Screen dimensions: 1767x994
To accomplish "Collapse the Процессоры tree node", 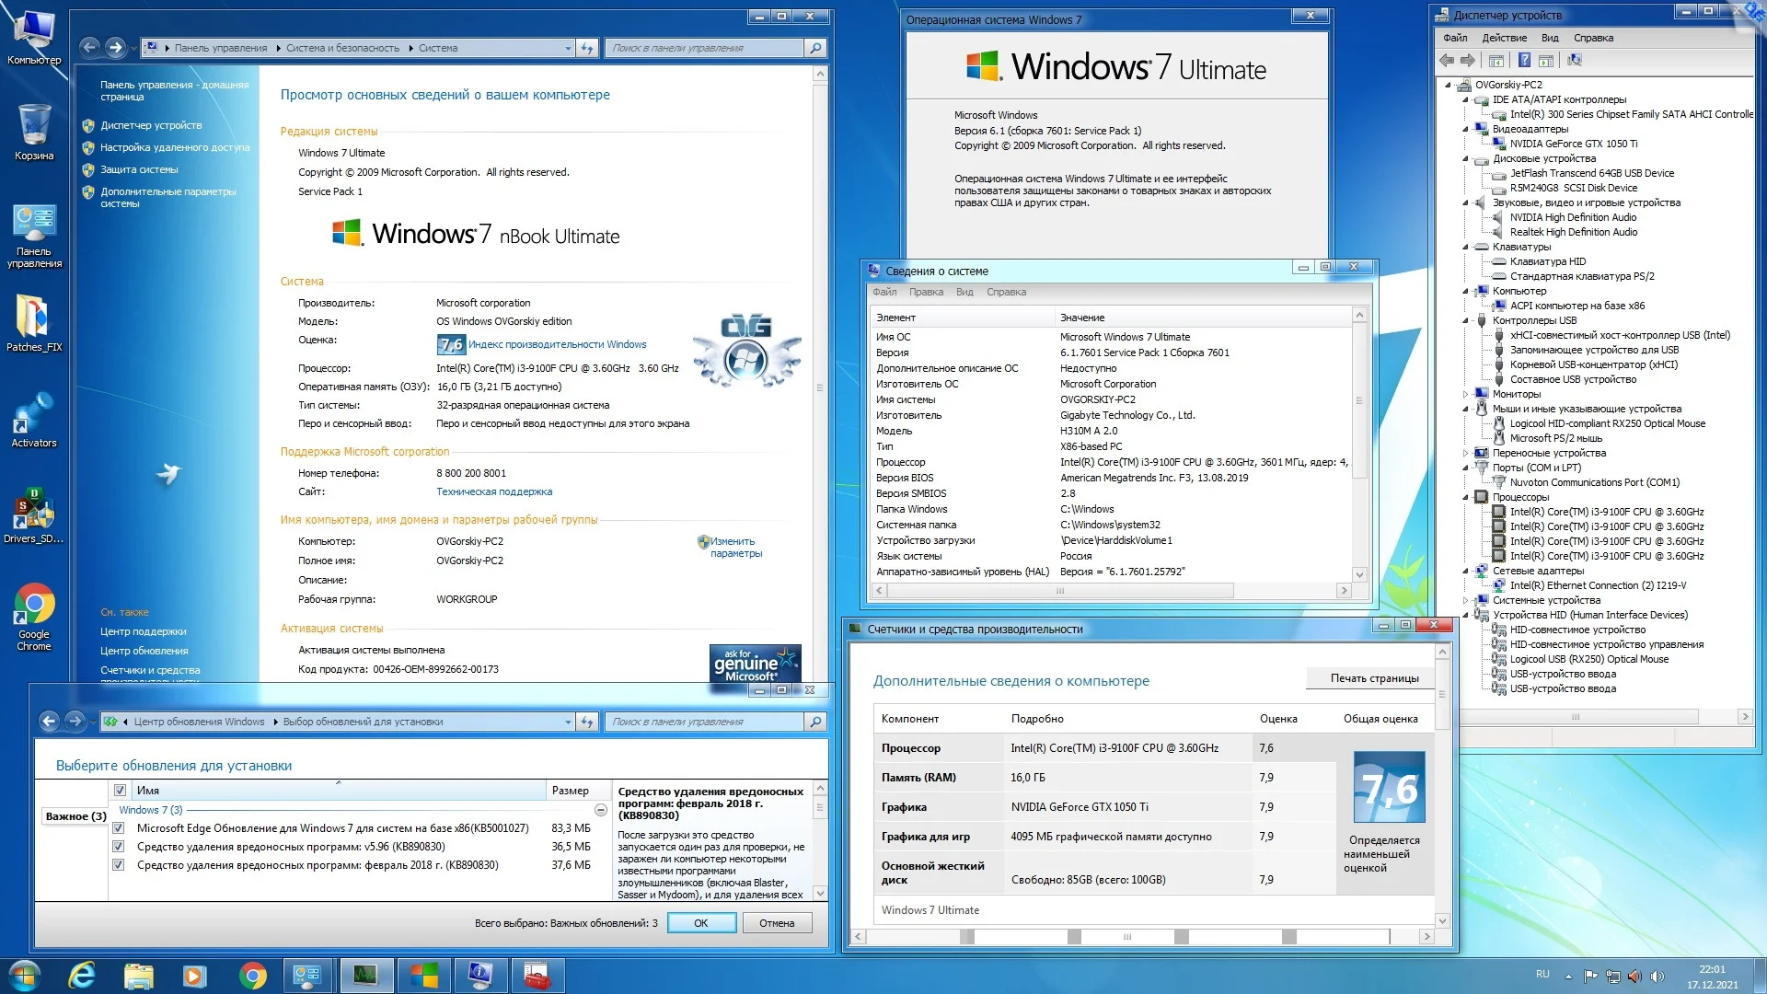I will 1466,497.
